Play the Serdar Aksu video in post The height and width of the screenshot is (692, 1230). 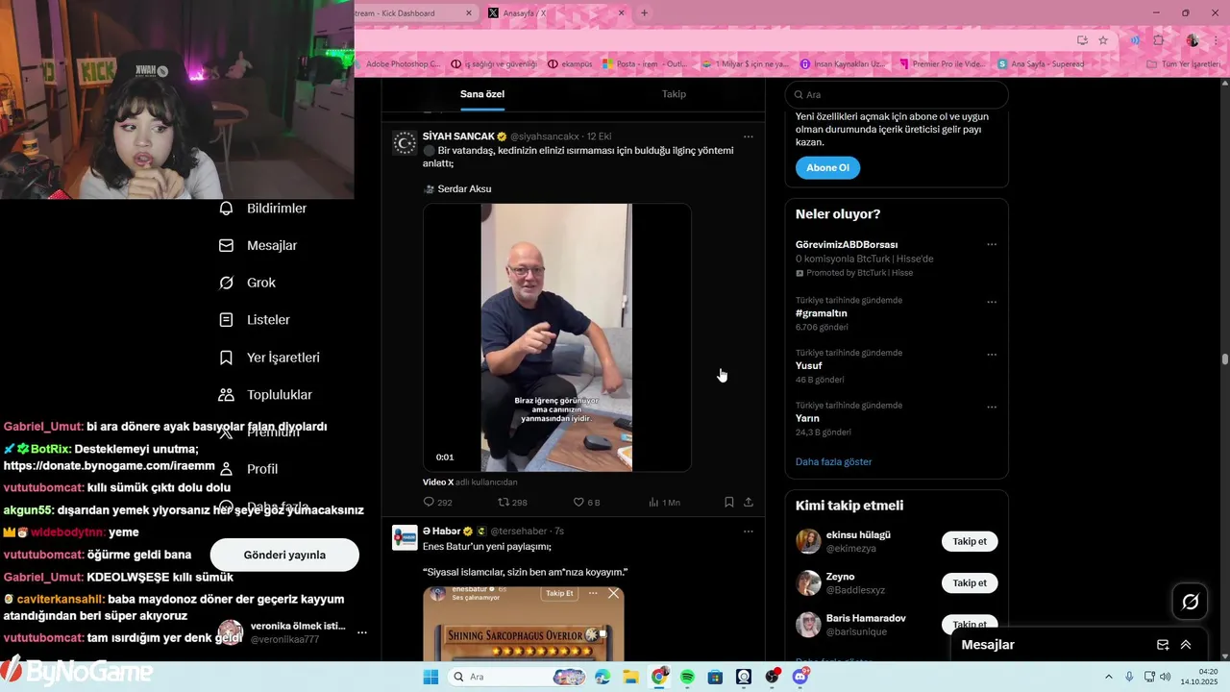click(556, 337)
